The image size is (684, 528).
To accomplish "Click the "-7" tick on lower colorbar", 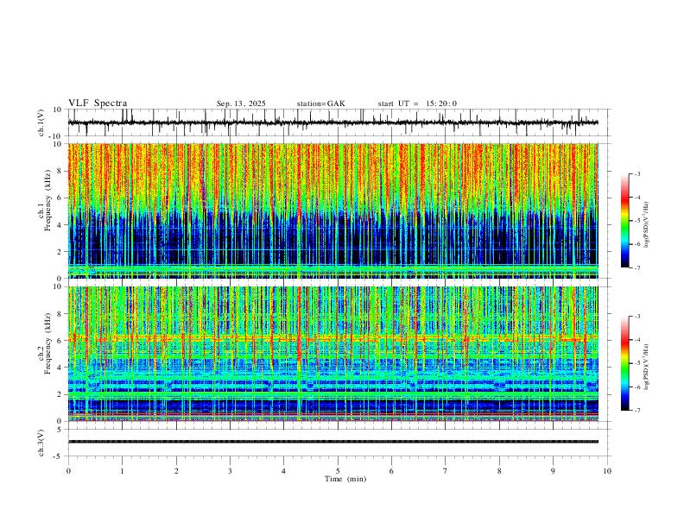I will click(637, 410).
